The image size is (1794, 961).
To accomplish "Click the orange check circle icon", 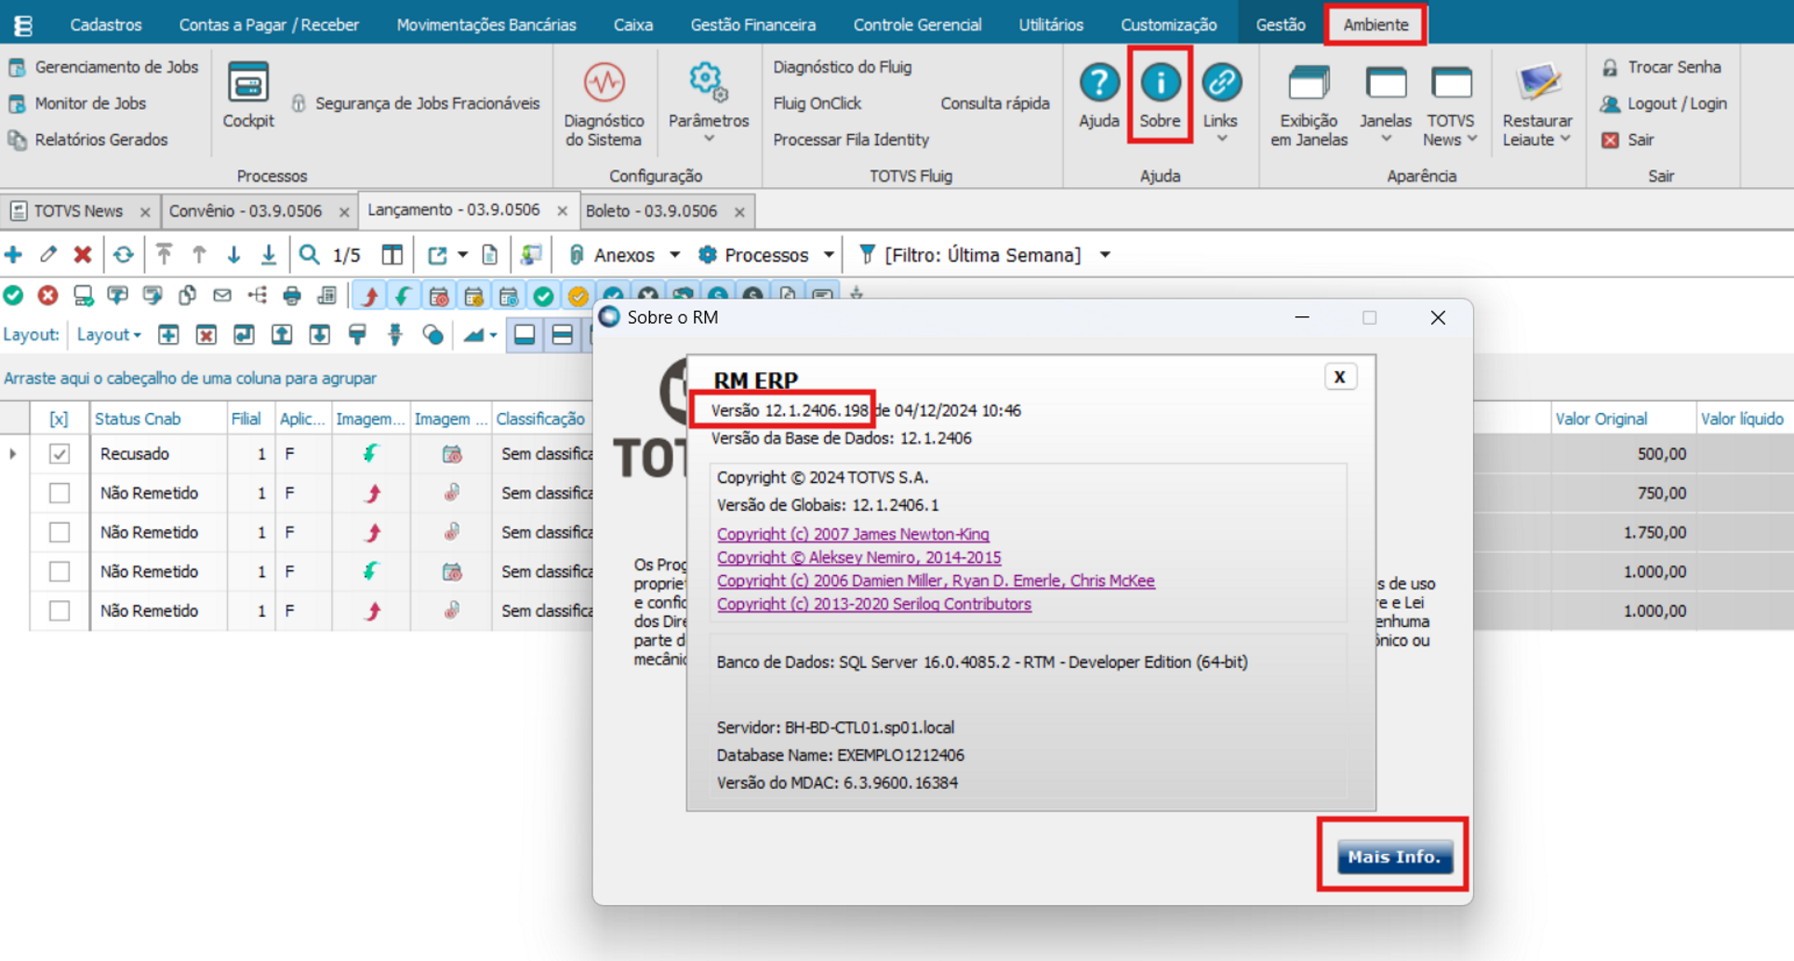I will coord(578,296).
